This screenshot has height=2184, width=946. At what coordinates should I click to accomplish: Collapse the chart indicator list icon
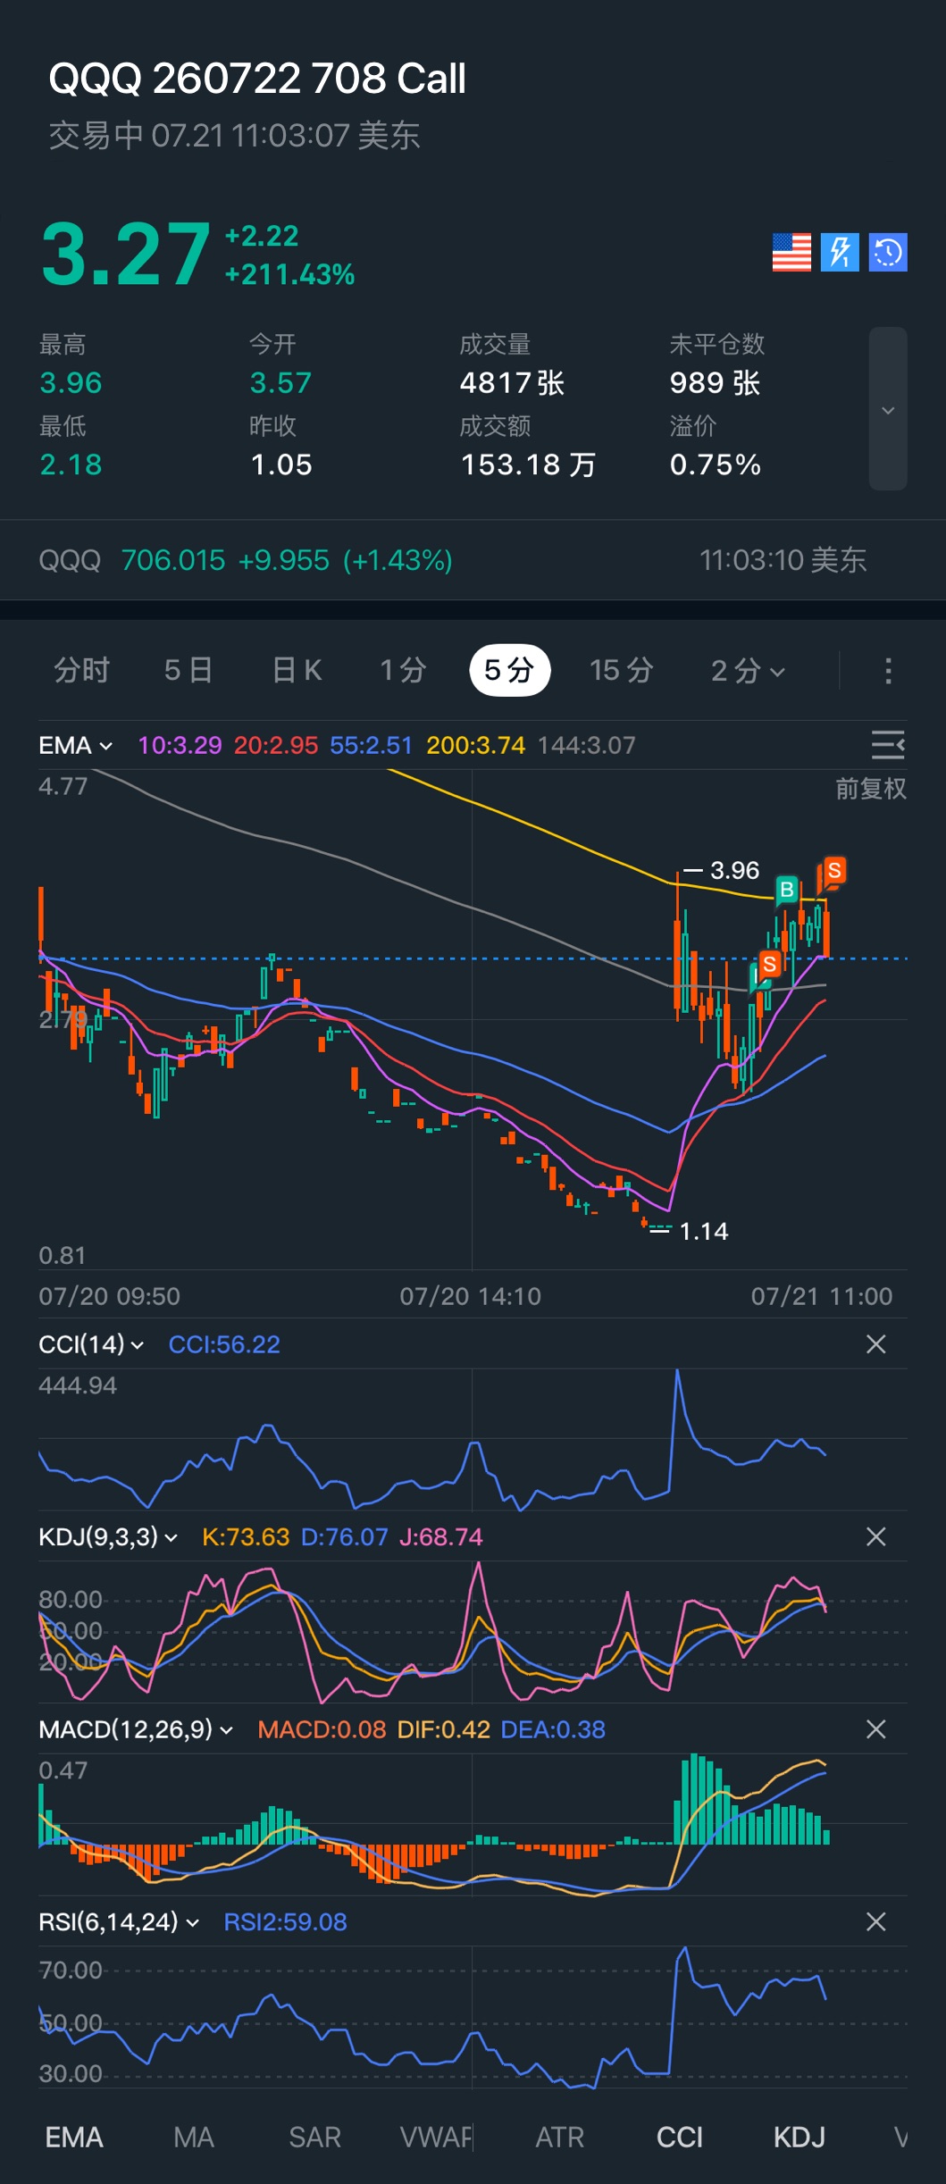pos(888,744)
